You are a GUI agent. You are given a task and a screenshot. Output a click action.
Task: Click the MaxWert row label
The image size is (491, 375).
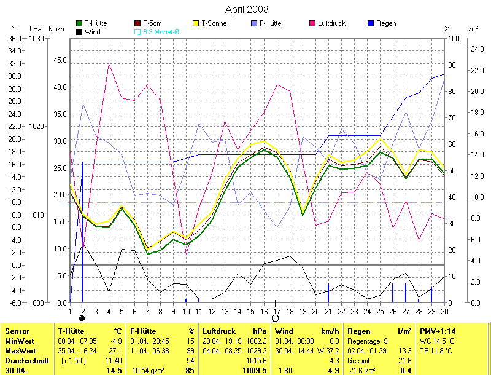coord(21,350)
